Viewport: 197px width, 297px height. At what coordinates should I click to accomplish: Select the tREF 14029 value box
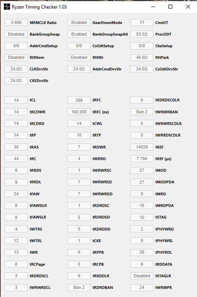pyautogui.click(x=142, y=147)
